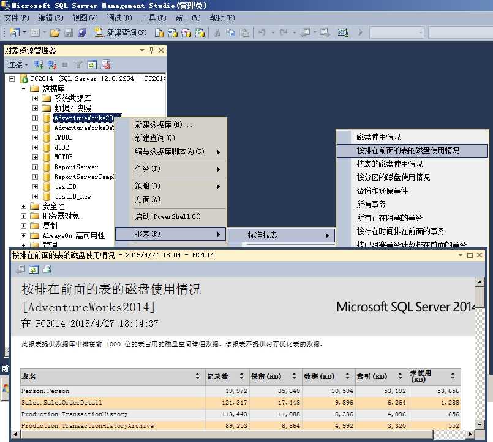The image size is (493, 442).
Task: Click the Start debugging play arrow icon
Action: click(360, 32)
